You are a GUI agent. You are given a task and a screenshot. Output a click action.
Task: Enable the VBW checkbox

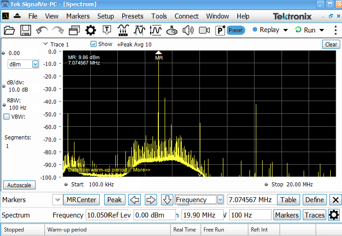click(x=7, y=117)
